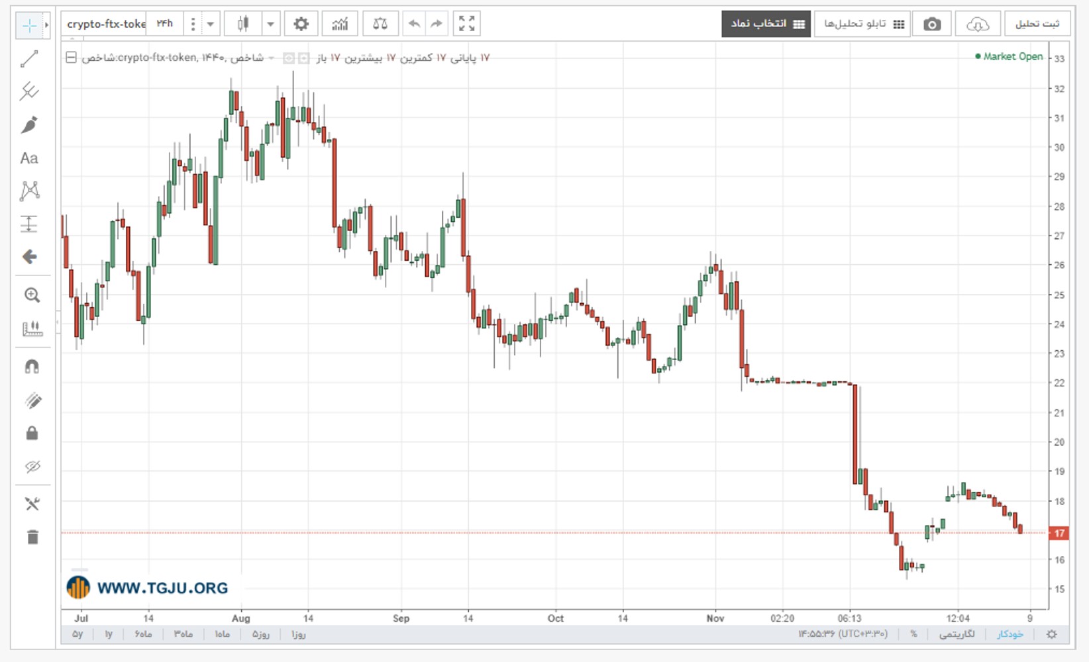Select the trend line drawing tool
1089x662 pixels.
pyautogui.click(x=29, y=59)
